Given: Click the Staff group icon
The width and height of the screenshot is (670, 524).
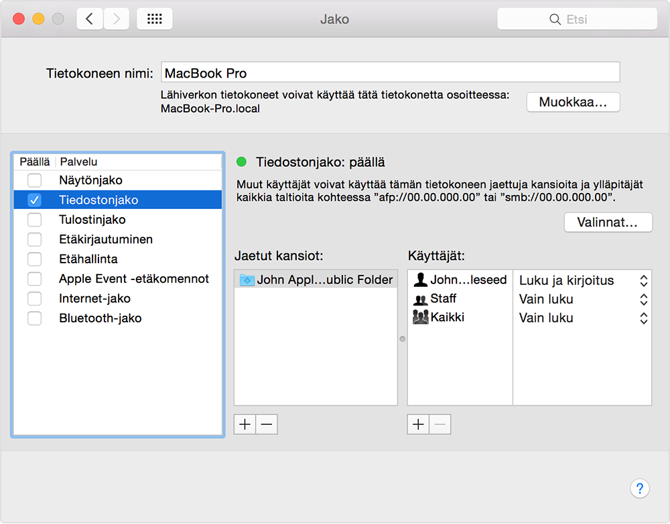Looking at the screenshot, I should pos(421,299).
